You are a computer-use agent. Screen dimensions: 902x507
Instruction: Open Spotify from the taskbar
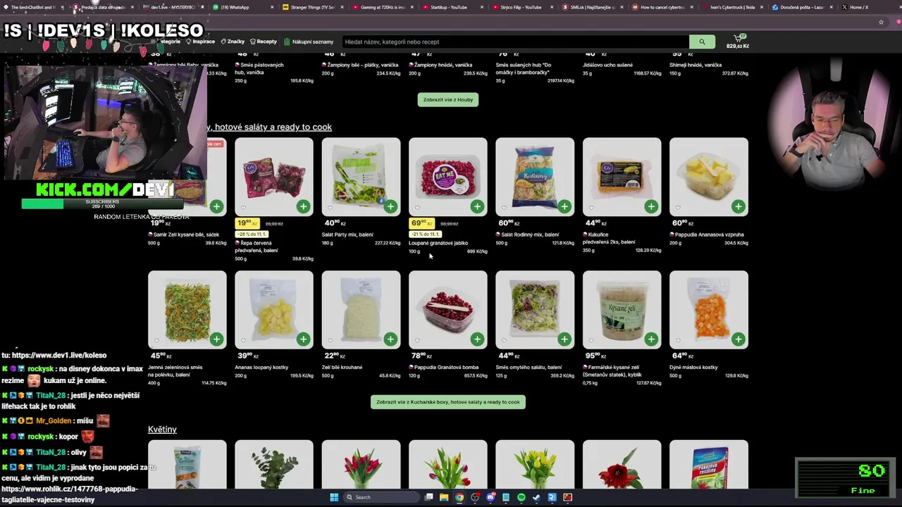(521, 497)
